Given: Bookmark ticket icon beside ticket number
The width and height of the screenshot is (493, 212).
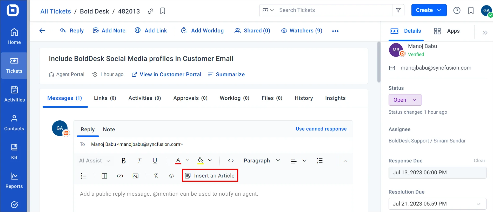Looking at the screenshot, I should pyautogui.click(x=163, y=11).
